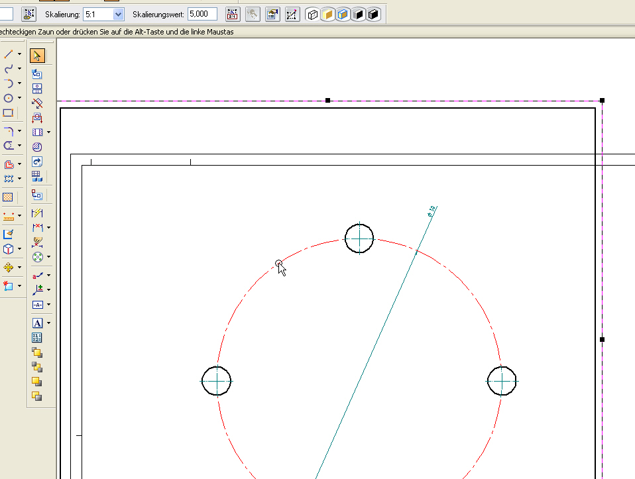The height and width of the screenshot is (479, 635).
Task: Expand the Section View flyout arrow
Action: pyautogui.click(x=48, y=133)
